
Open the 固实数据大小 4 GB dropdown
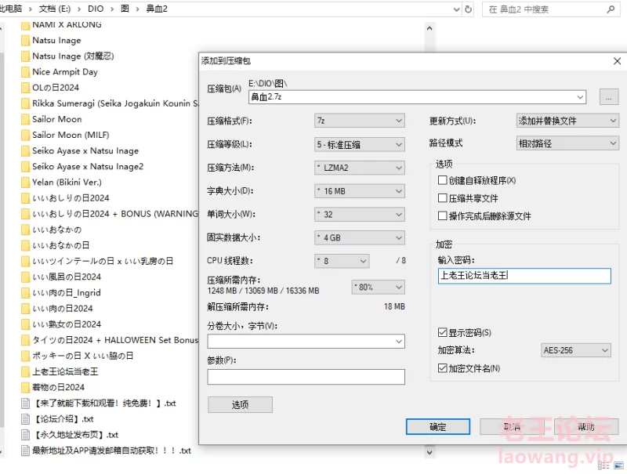point(360,238)
